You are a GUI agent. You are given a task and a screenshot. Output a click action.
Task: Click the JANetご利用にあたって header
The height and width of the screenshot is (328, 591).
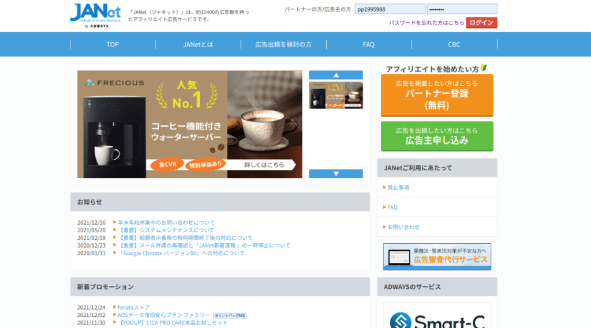(437, 168)
